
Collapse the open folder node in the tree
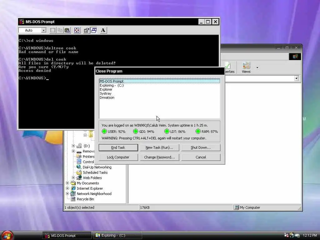(85, 135)
